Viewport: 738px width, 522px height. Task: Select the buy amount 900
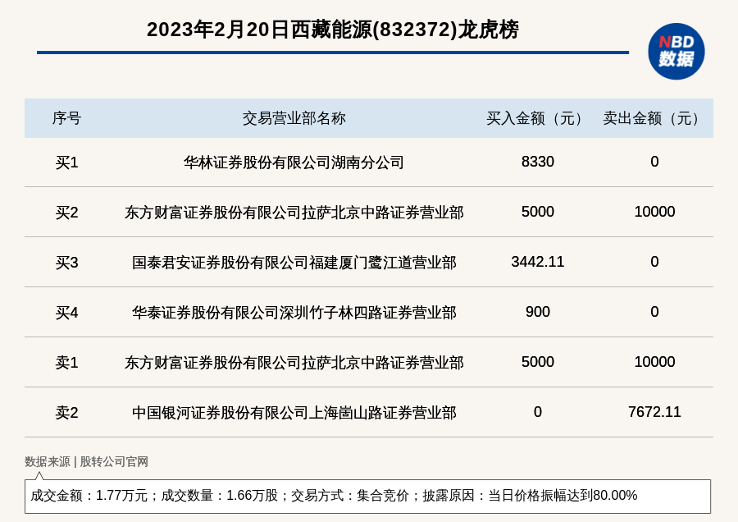click(537, 311)
